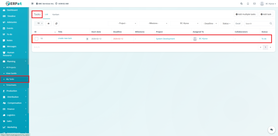Image resolution: width=278 pixels, height=136 pixels.
Task: Open the Status filter dropdown
Action: (x=226, y=24)
